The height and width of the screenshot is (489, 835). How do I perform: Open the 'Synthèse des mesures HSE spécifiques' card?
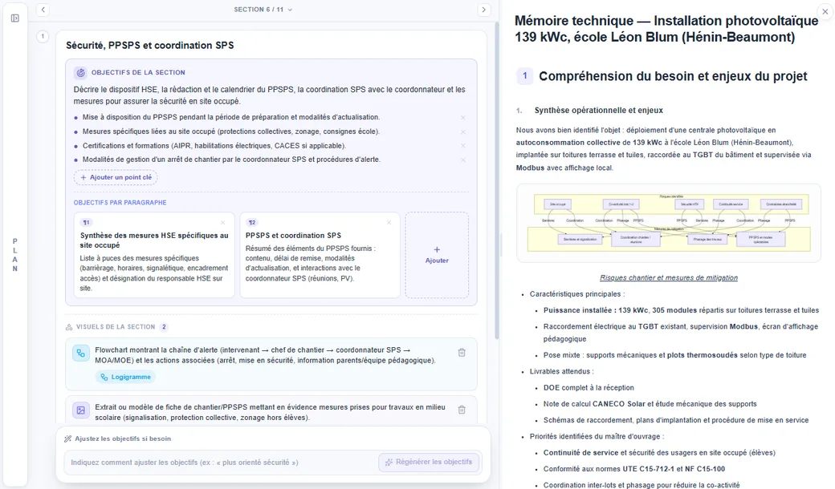click(x=154, y=255)
